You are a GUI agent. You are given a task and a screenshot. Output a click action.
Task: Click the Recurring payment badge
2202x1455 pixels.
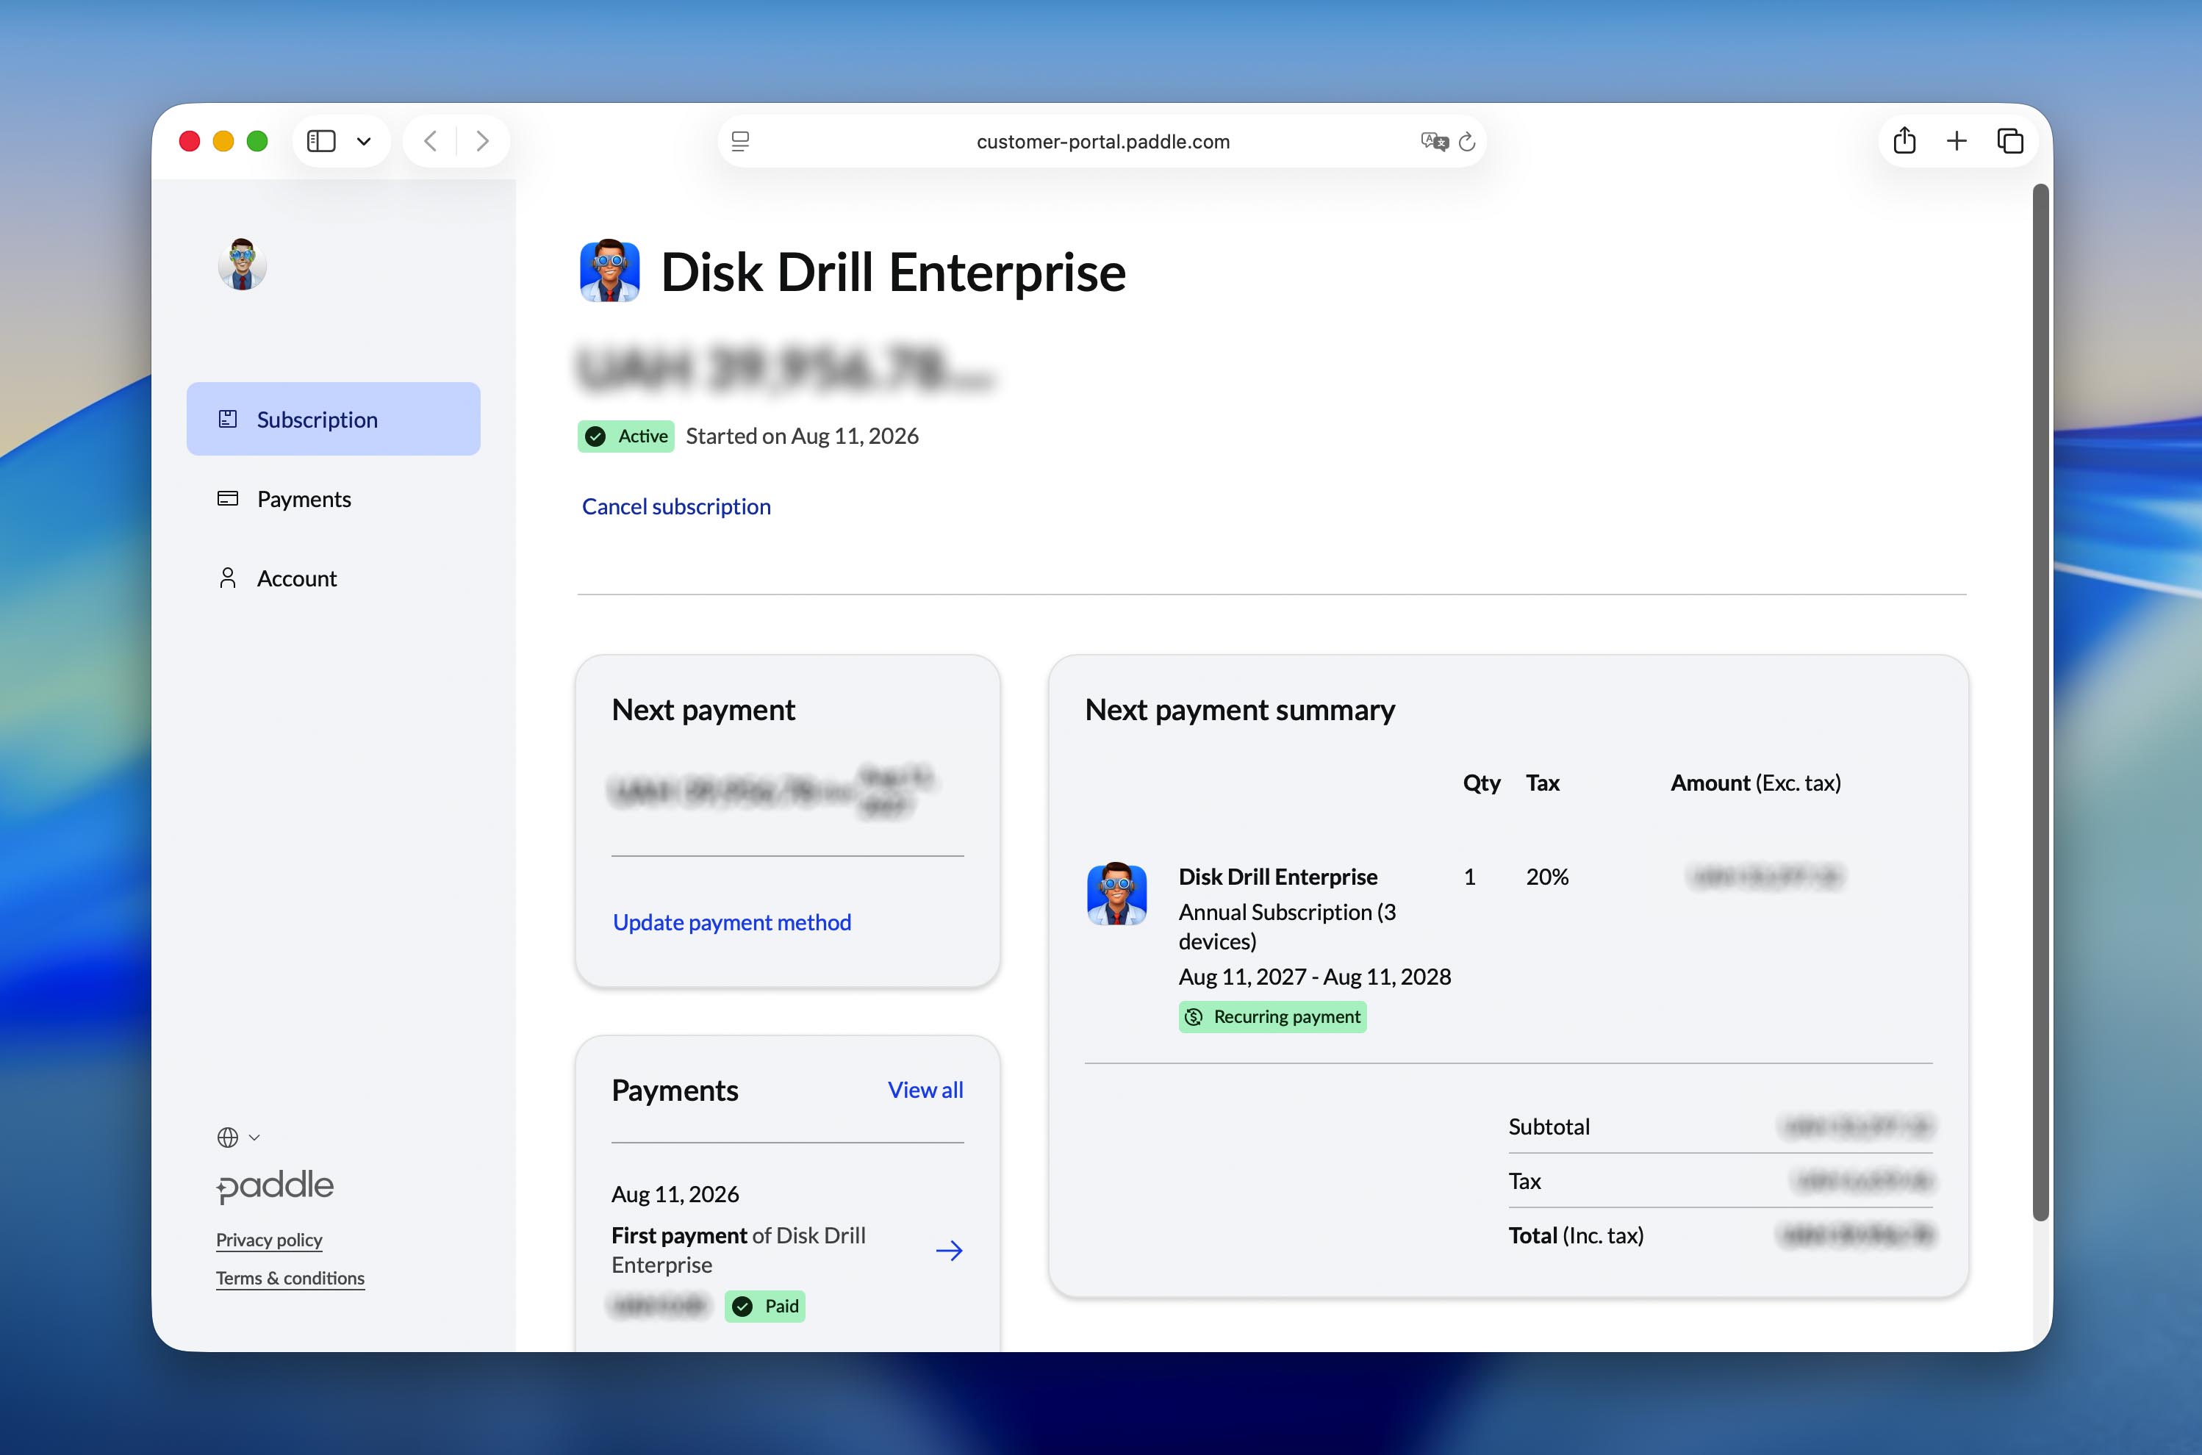coord(1272,1016)
